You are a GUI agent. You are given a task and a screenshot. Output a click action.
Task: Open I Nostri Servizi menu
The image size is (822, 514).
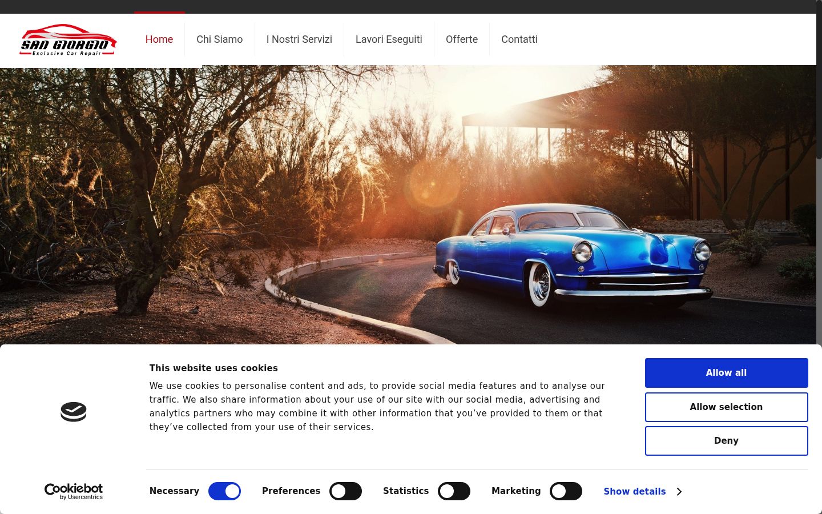point(299,39)
